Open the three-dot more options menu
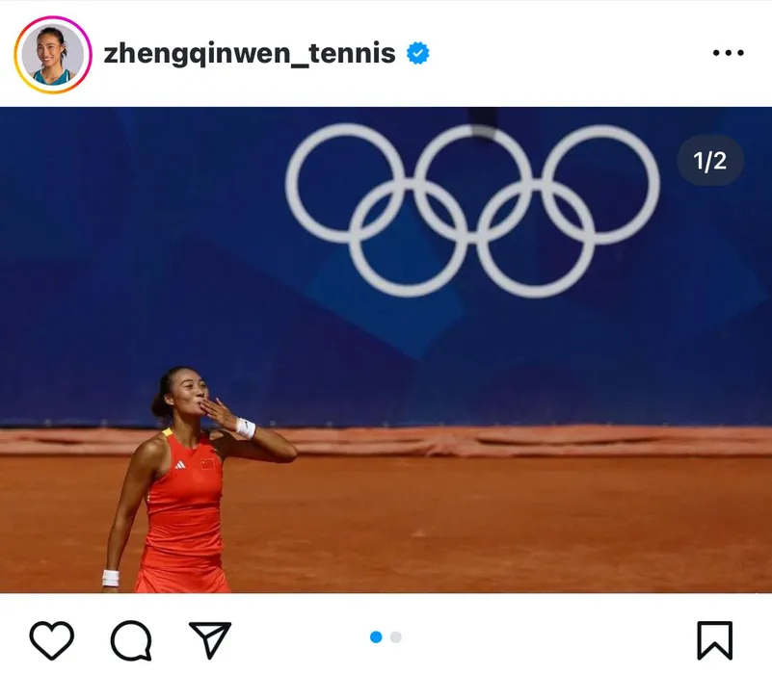This screenshot has height=674, width=772. (729, 53)
